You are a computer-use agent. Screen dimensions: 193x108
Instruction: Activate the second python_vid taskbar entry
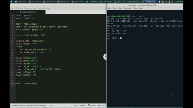(x=64, y=1)
